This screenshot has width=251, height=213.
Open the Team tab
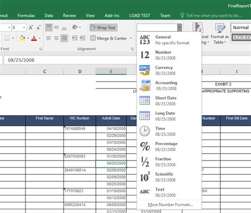pos(165,15)
